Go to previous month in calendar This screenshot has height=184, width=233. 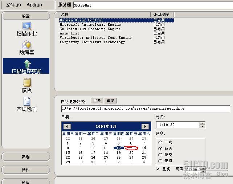67,127
